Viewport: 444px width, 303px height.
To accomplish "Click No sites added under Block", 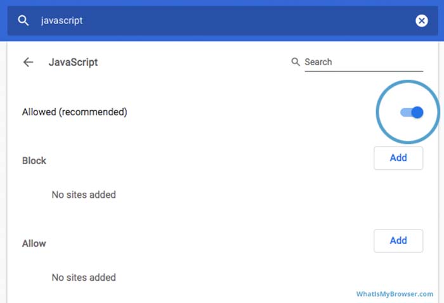I will coord(84,195).
